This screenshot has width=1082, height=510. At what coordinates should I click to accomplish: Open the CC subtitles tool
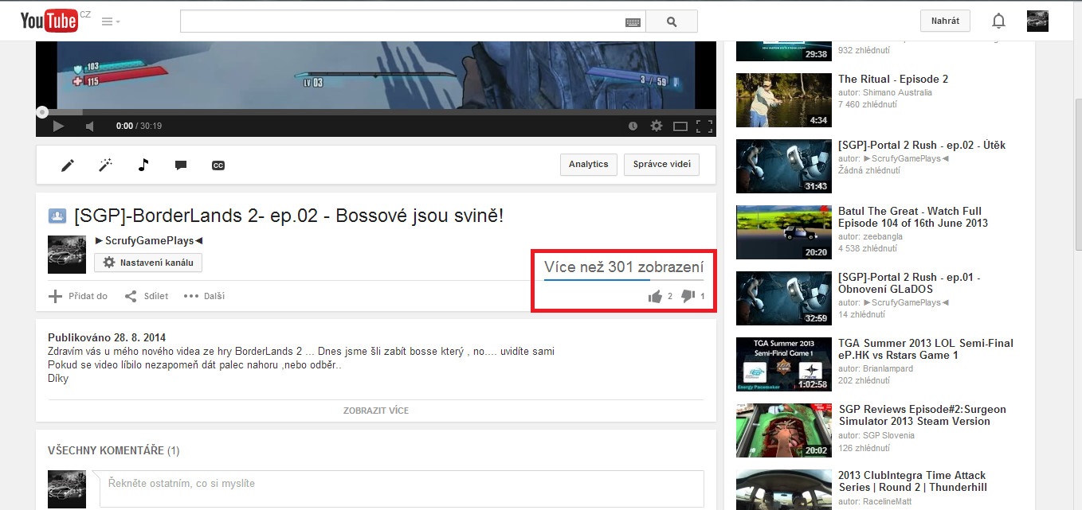tap(218, 165)
